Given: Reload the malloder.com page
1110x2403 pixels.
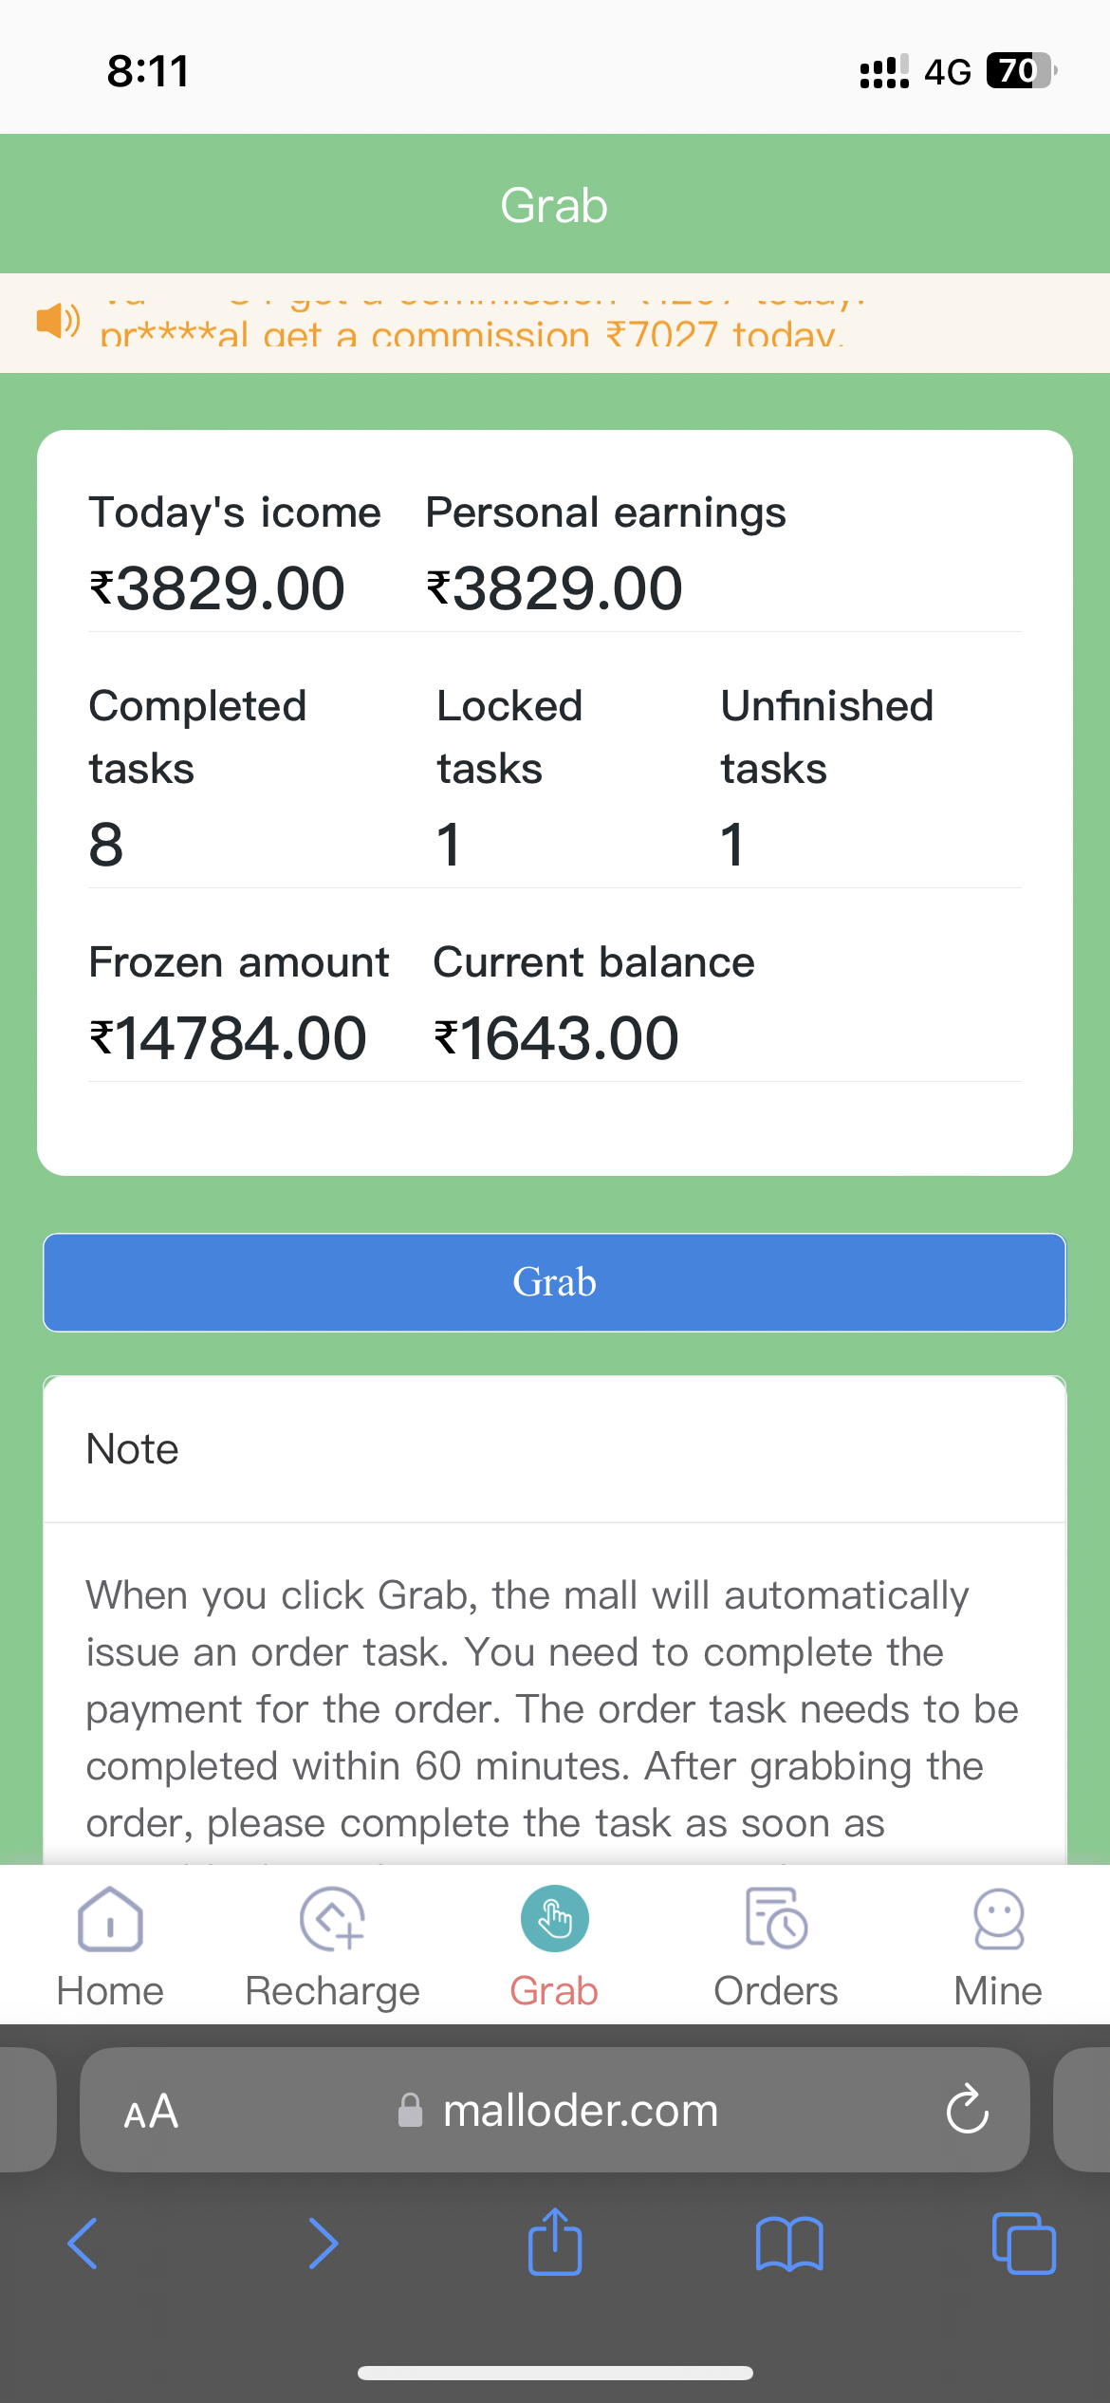Looking at the screenshot, I should [x=967, y=2110].
